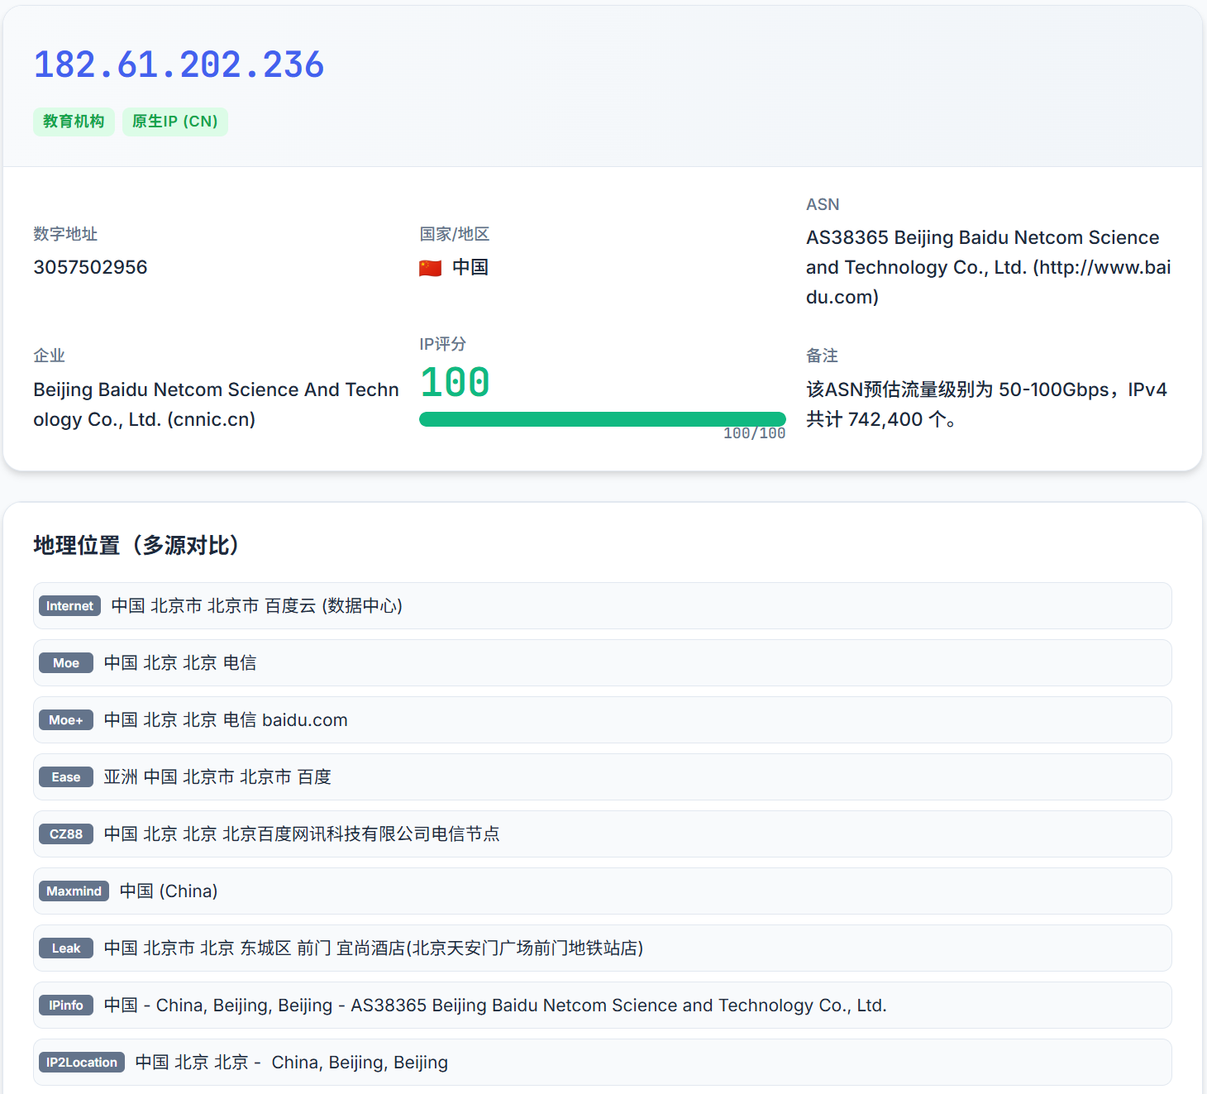1207x1094 pixels.
Task: Click the 国家/地区 field label
Action: tap(455, 234)
